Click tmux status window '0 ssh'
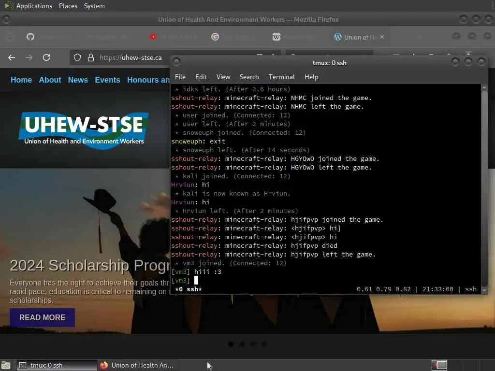The width and height of the screenshot is (495, 371). pos(189,289)
